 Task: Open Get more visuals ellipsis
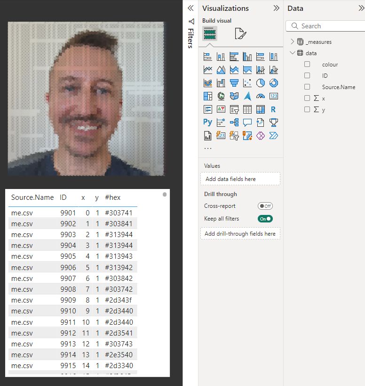[208, 148]
